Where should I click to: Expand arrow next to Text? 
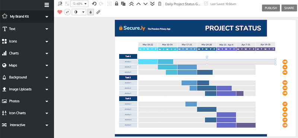pos(47,29)
